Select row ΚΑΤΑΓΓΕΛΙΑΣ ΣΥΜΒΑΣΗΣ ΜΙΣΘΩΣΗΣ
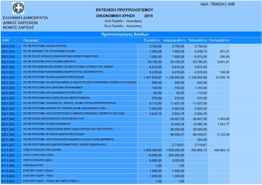This screenshot has height=185, width=262. 115,114
